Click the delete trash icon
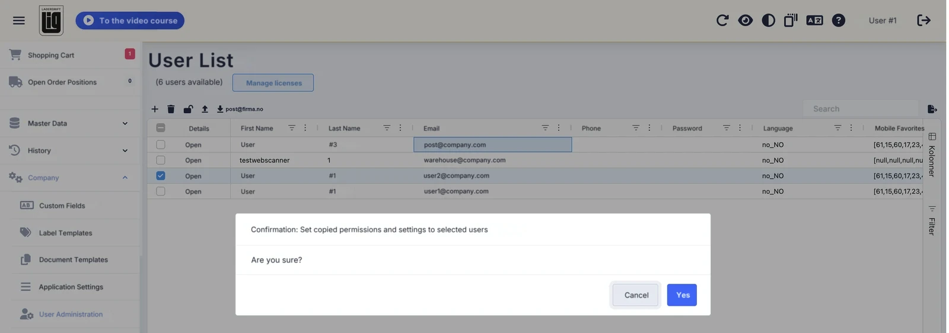This screenshot has width=949, height=333. pos(171,109)
